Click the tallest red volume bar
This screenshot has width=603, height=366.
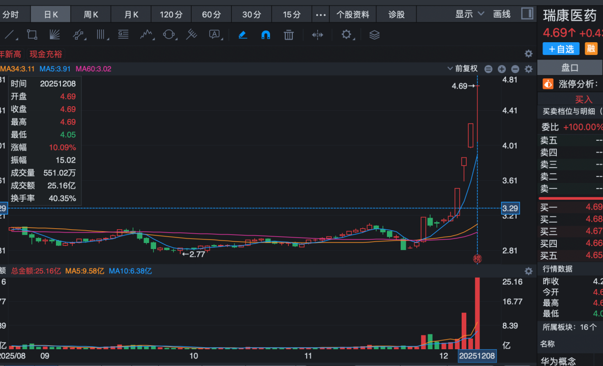tap(477, 313)
